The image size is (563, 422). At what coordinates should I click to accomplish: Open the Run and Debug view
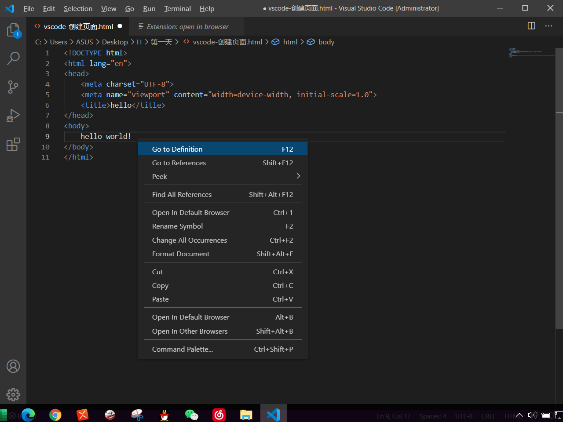click(13, 116)
